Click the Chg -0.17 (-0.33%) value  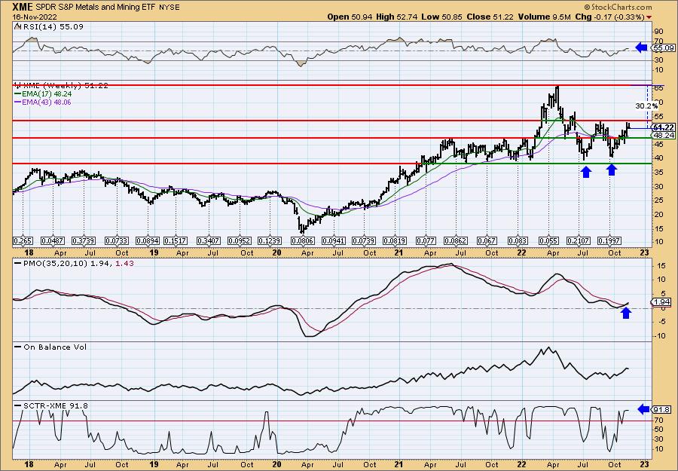[x=612, y=17]
